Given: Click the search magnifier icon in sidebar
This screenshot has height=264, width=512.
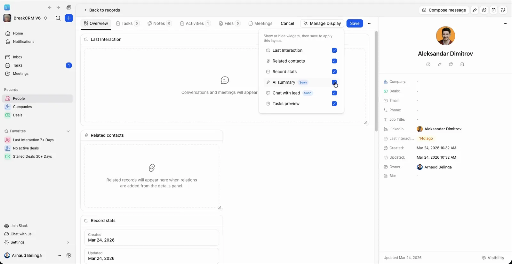Looking at the screenshot, I should click(58, 18).
